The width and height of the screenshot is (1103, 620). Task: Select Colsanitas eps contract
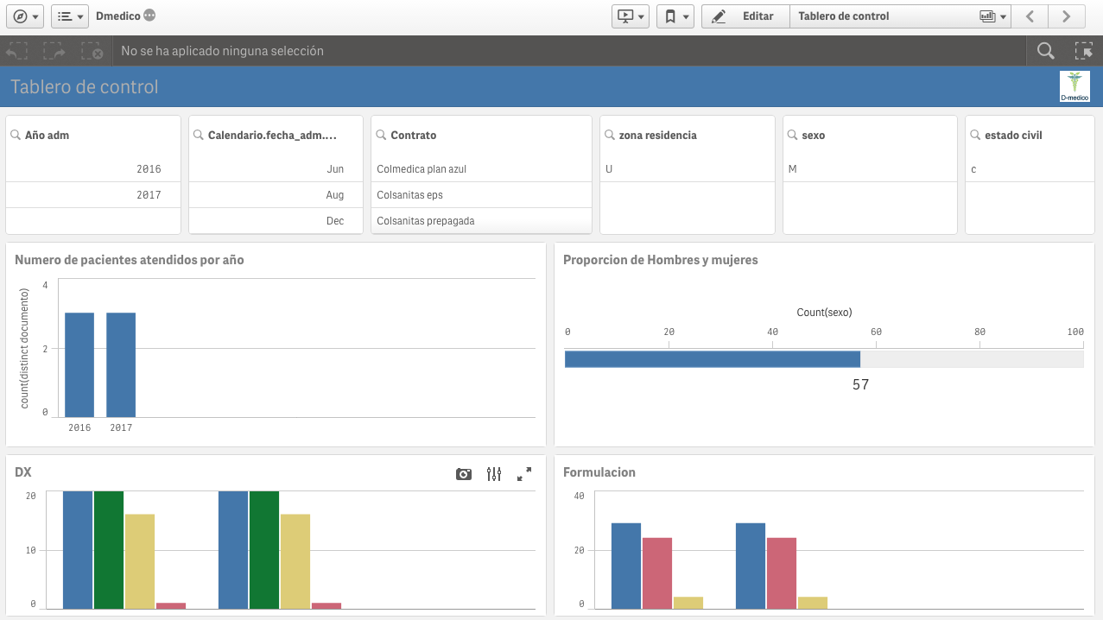tap(481, 195)
